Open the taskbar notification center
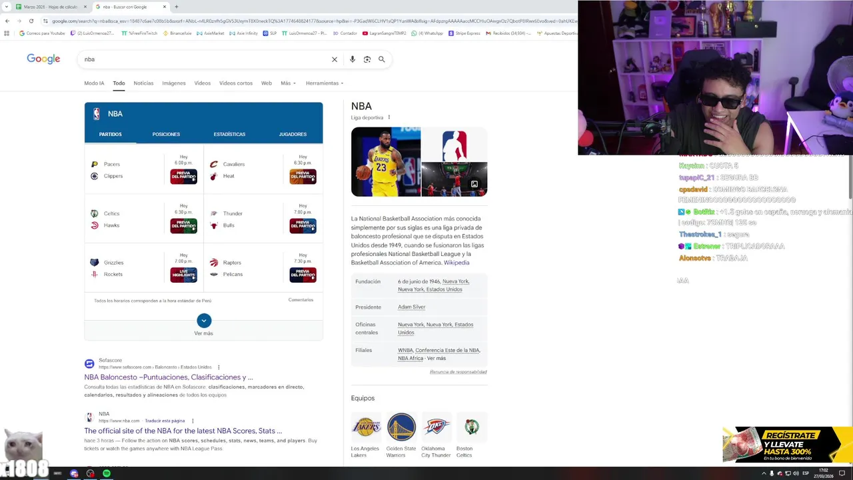Image resolution: width=853 pixels, height=480 pixels. coord(842,473)
